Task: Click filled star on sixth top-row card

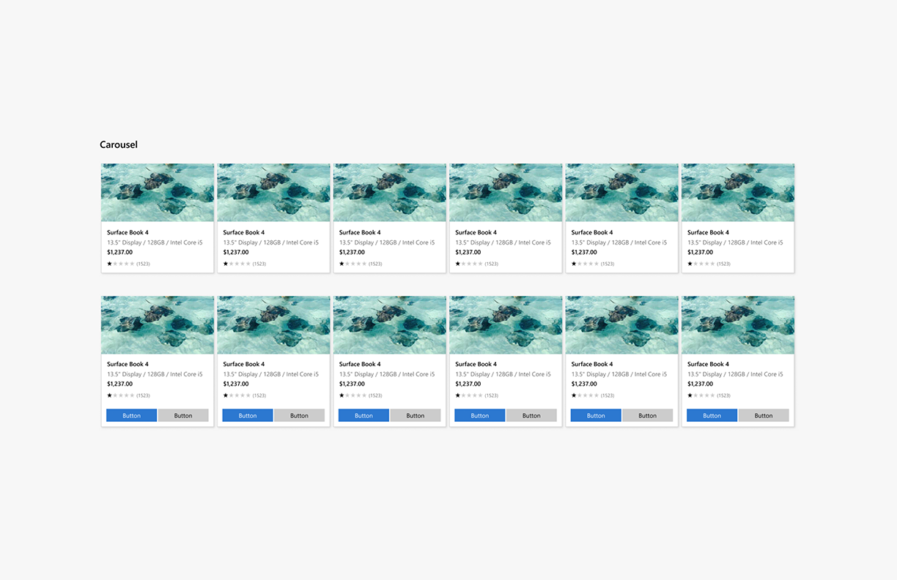Action: pyautogui.click(x=690, y=264)
